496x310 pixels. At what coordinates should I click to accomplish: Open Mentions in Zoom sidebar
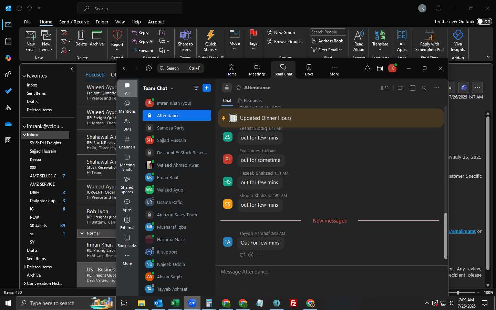coord(127,106)
